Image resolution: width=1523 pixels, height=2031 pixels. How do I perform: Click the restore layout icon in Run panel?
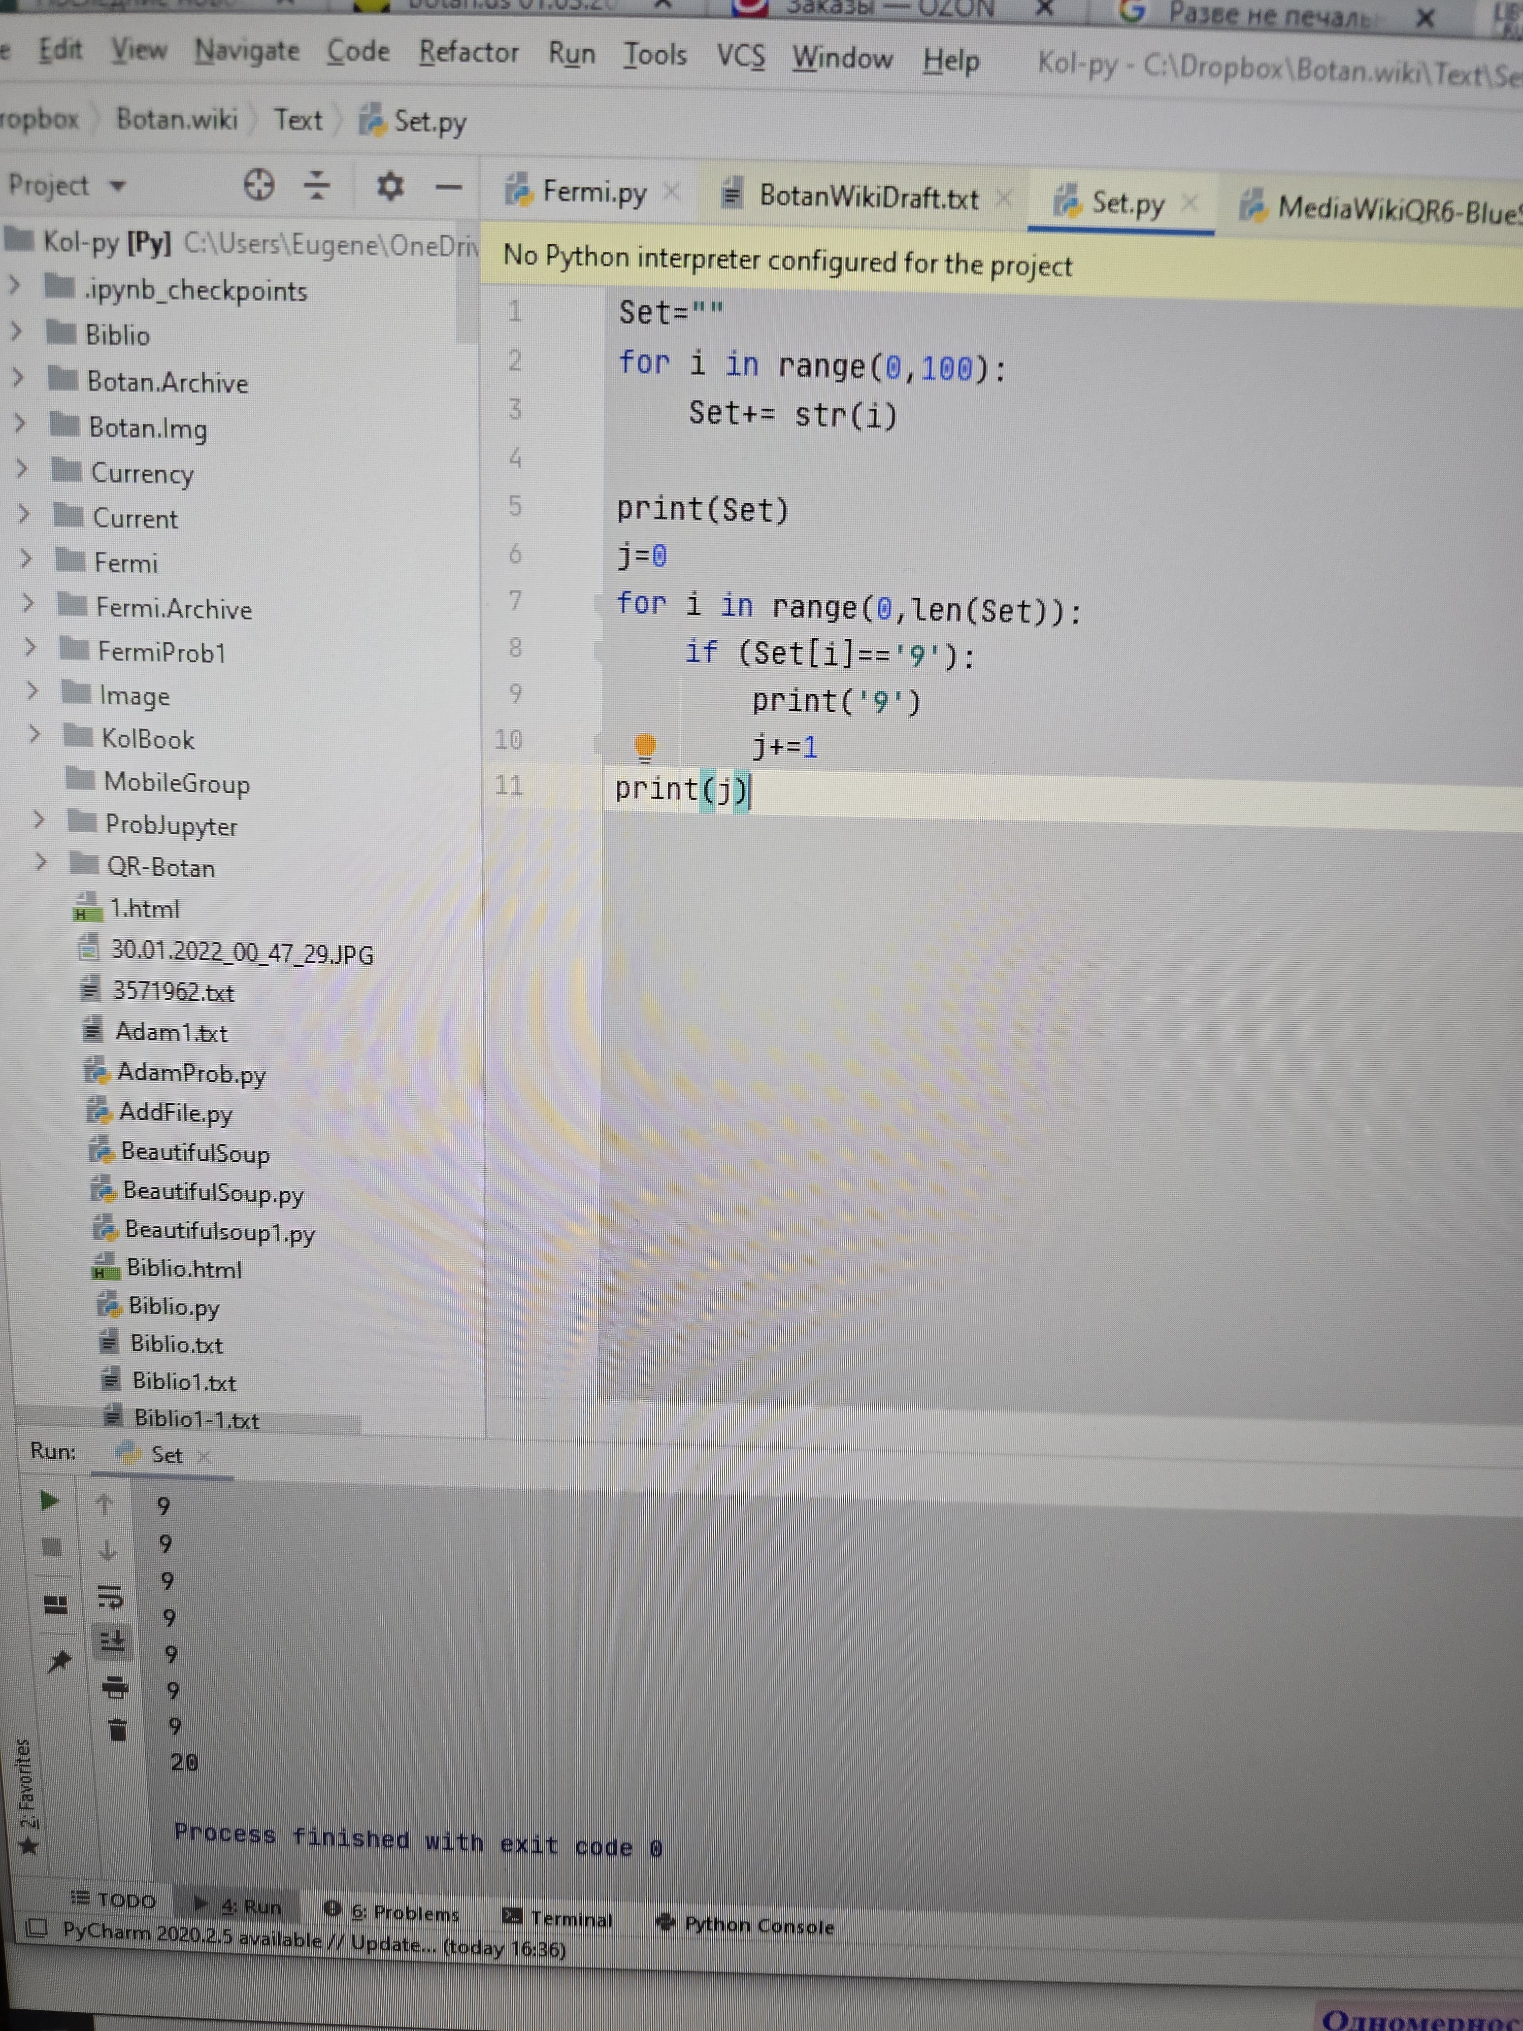(x=55, y=1604)
